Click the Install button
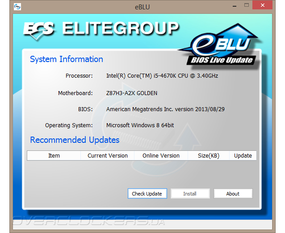 pos(190,194)
